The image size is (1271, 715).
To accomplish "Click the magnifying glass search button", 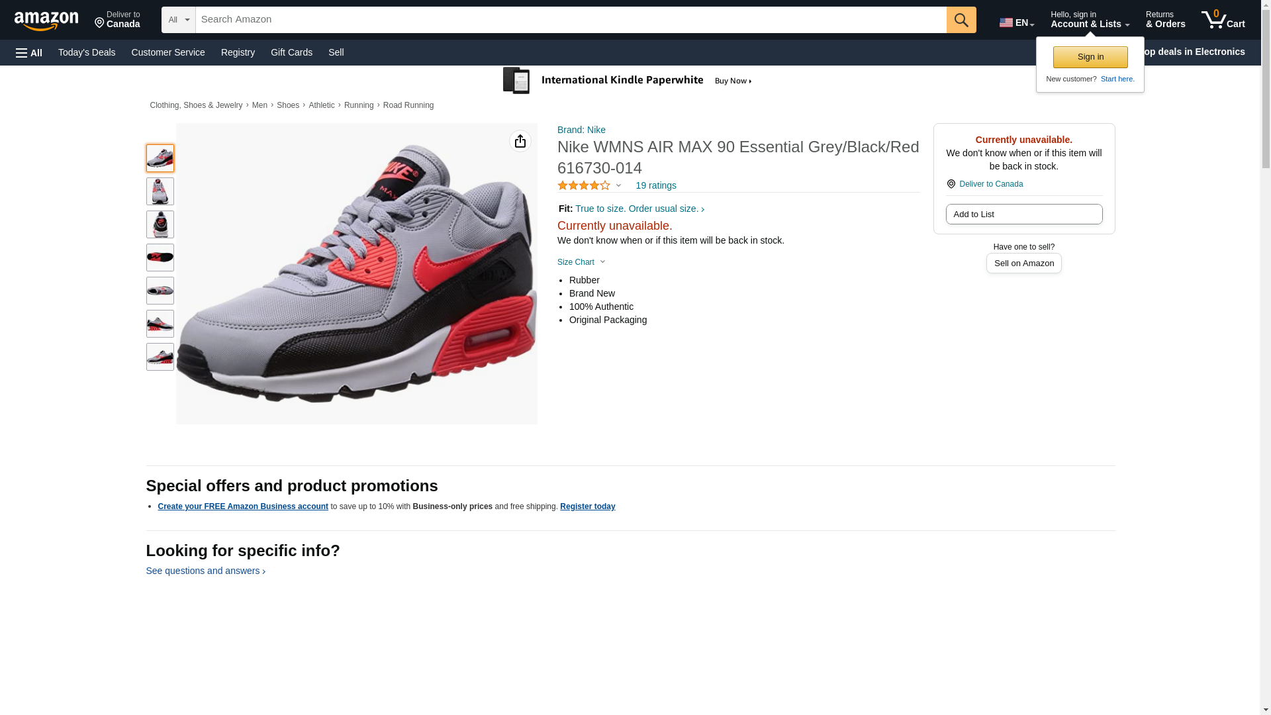I will point(961,20).
